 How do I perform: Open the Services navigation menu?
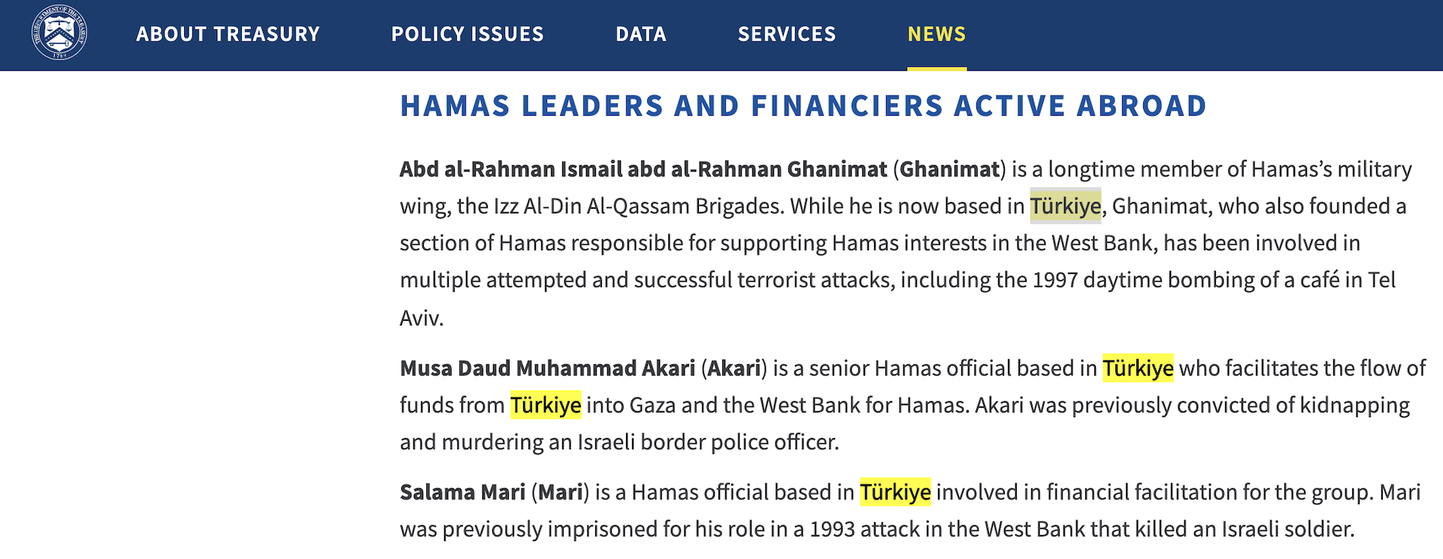coord(787,34)
